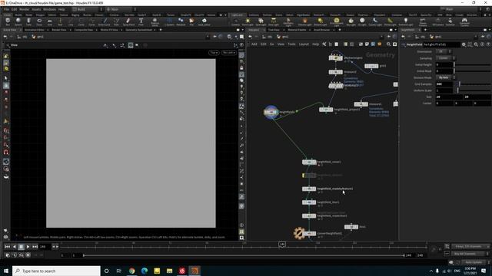
Task: Add an Area Light from shelf
Action: coord(274,21)
